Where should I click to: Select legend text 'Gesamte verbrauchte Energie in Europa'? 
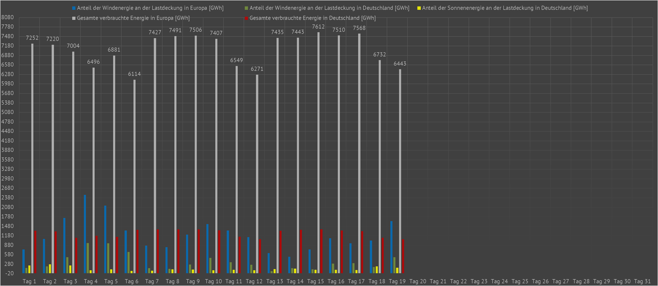(x=133, y=18)
